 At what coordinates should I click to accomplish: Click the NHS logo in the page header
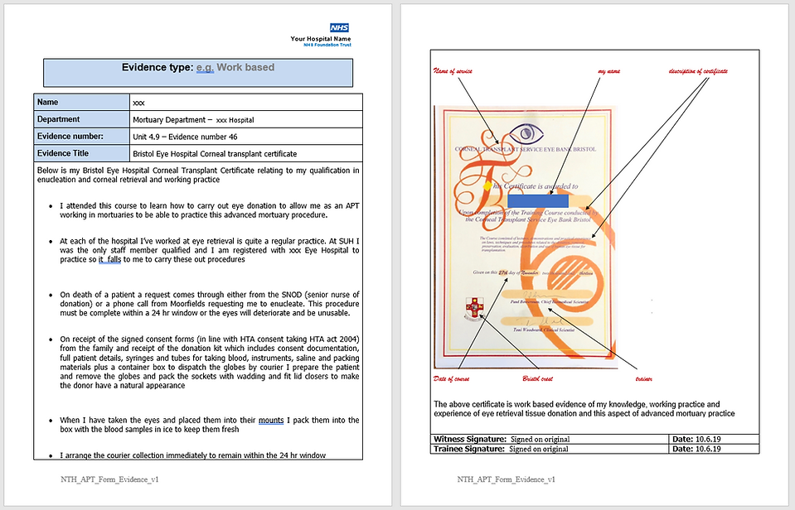pos(339,28)
